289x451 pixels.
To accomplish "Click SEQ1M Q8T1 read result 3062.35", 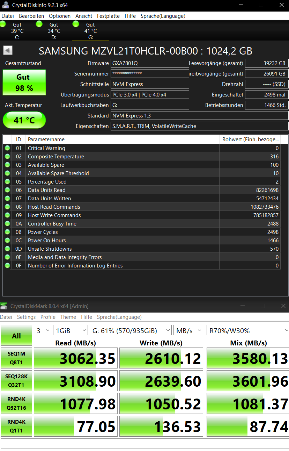I will click(x=76, y=358).
